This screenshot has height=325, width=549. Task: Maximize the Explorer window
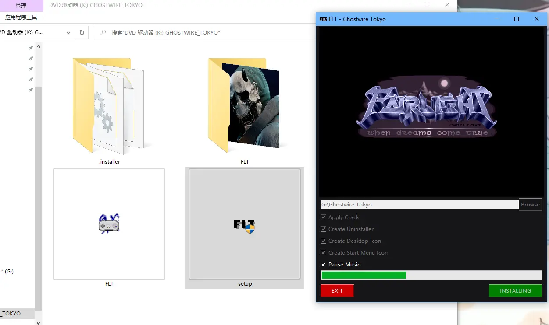click(427, 5)
